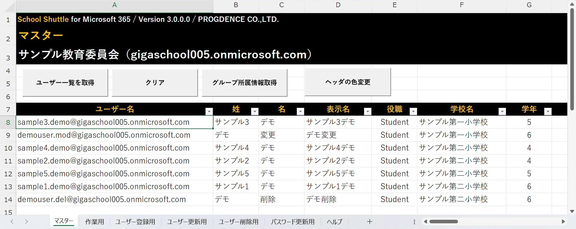The image size is (576, 229).
Task: Select cell demouser.del@gigaschool005.onmicrosoft.com
Action: pos(114,199)
